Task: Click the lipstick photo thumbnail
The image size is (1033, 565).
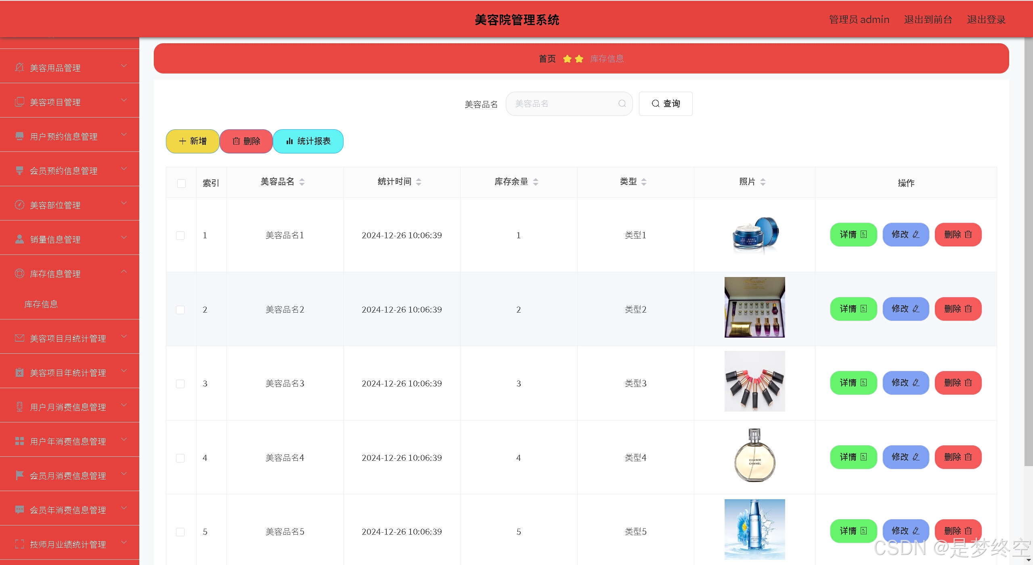Action: [x=754, y=381]
